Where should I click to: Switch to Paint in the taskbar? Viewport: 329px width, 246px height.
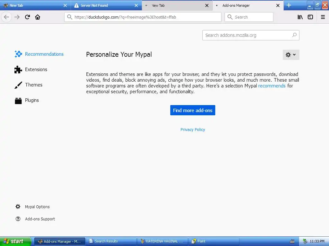[214, 242]
